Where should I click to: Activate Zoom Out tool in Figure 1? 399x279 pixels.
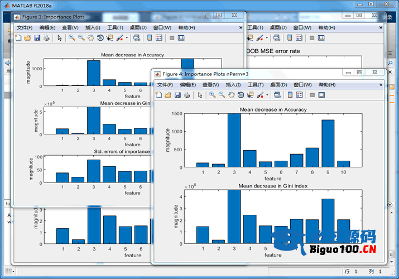tap(81, 38)
